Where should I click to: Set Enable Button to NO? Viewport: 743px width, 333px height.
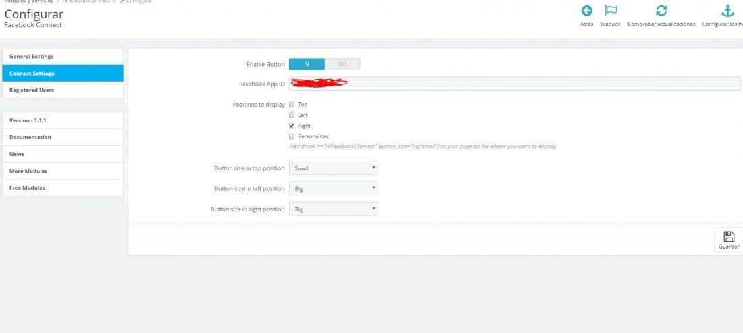pyautogui.click(x=342, y=64)
